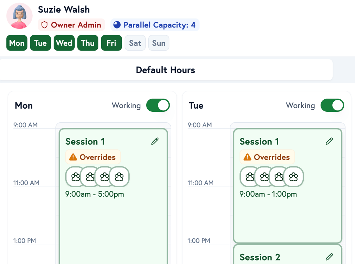355x264 pixels.
Task: Click the Parallel Capacity badge icon
Action: (x=117, y=25)
